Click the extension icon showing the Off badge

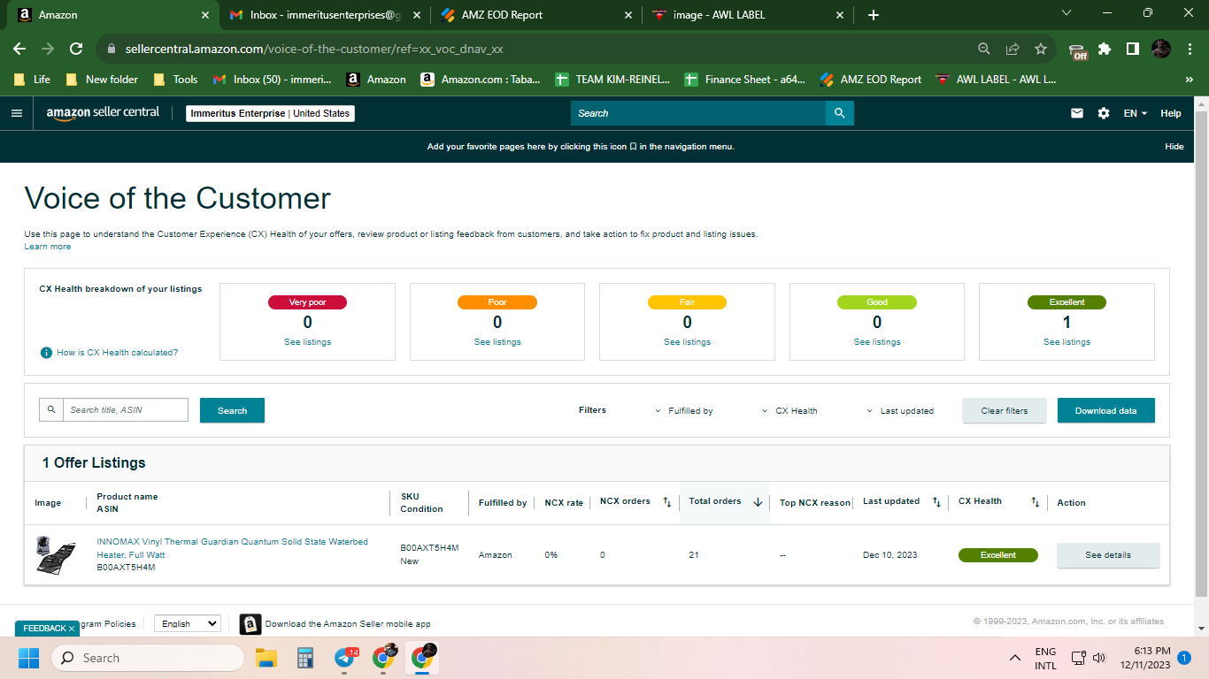click(1077, 50)
